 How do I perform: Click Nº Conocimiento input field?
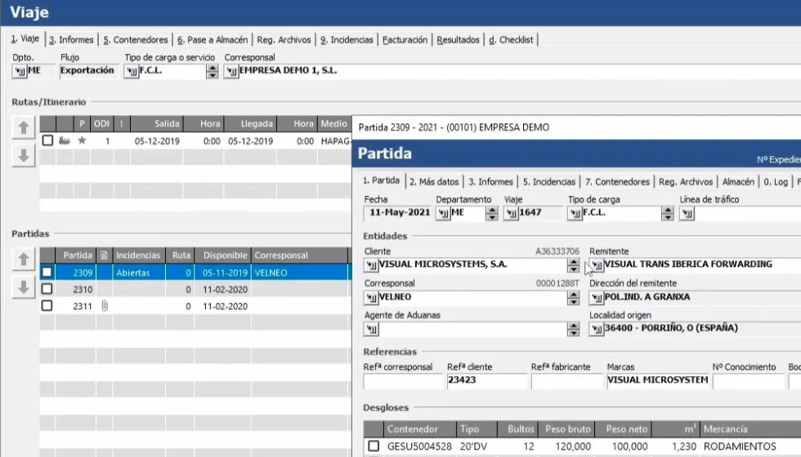(749, 380)
